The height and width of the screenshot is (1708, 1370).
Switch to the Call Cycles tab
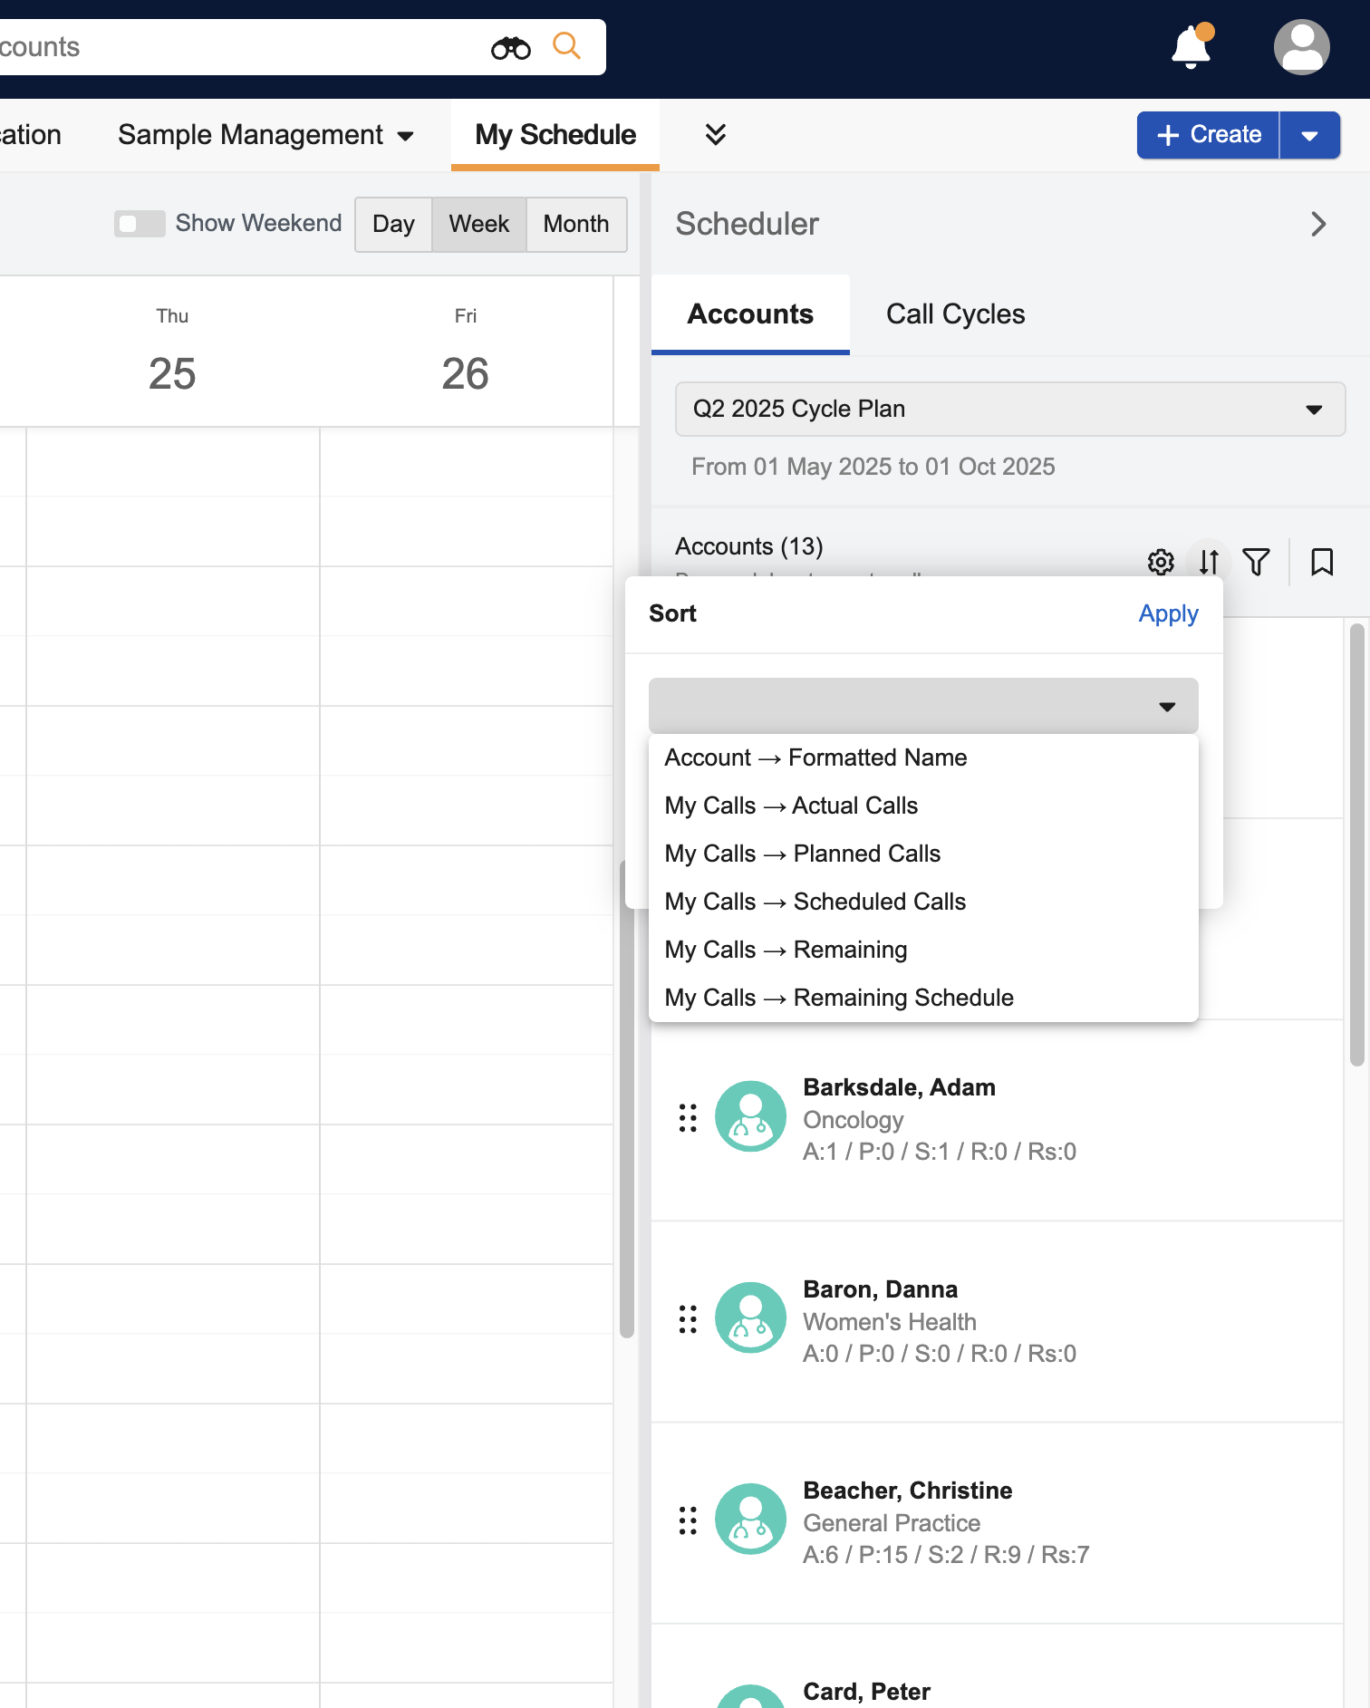coord(955,314)
